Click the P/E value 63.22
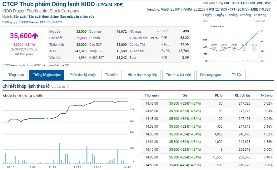This screenshot has height=170, width=277. pyautogui.click(x=185, y=38)
